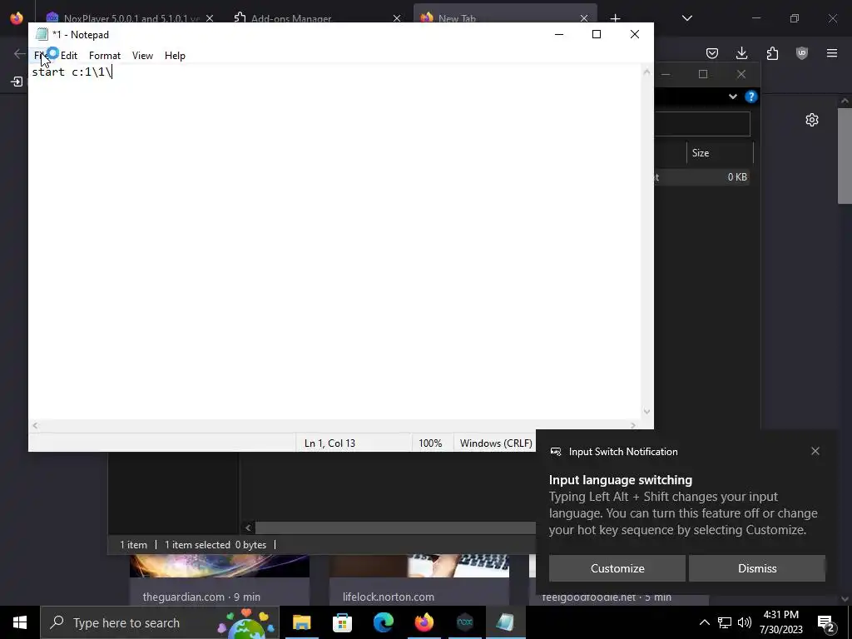
Task: Open the clock showing 4:31 PM
Action: click(x=780, y=622)
